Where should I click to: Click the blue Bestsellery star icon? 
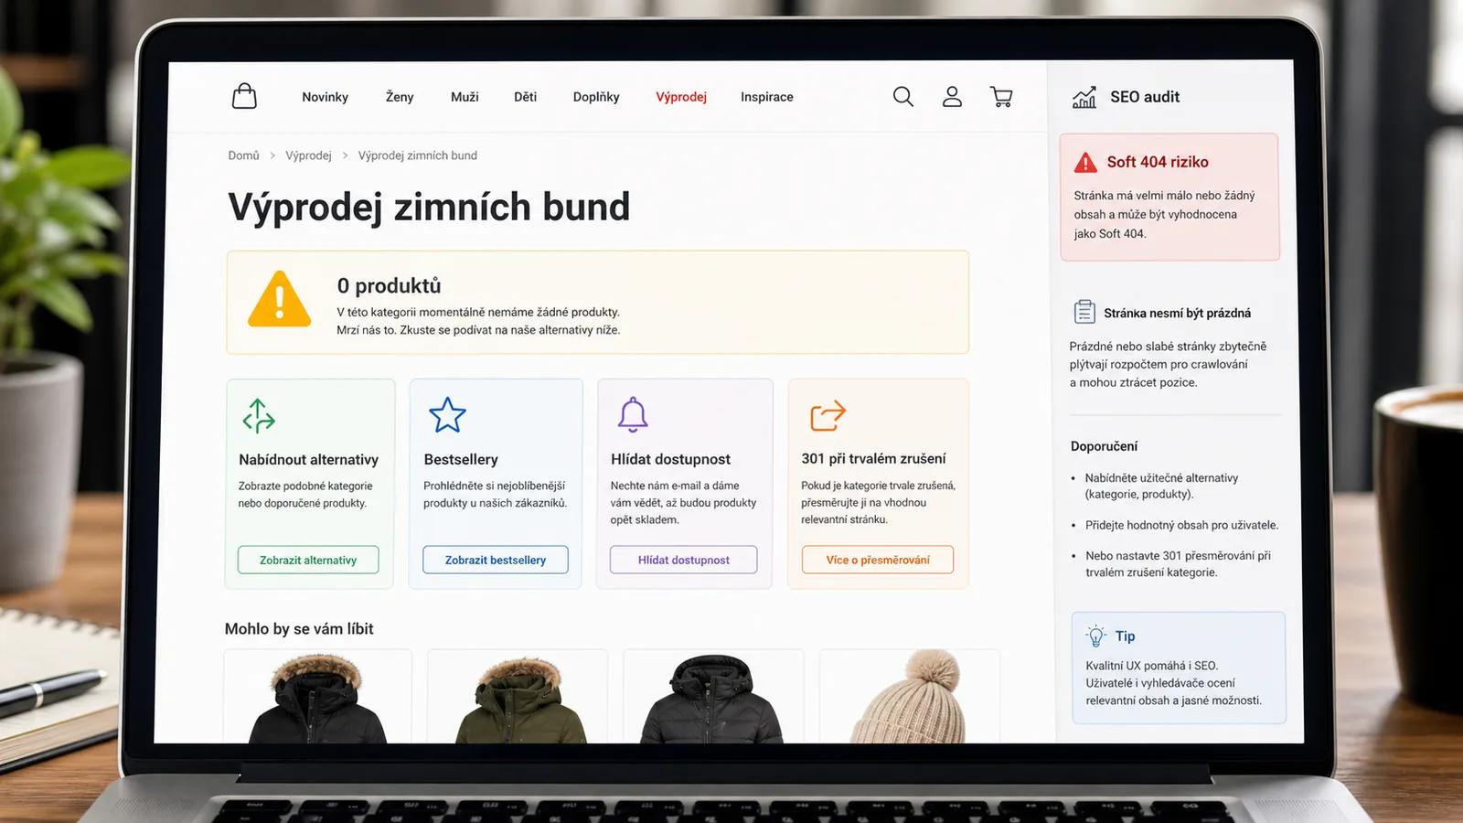coord(447,415)
